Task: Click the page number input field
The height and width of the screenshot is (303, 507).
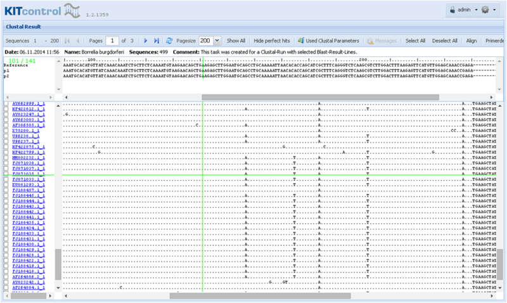Action: (112, 41)
